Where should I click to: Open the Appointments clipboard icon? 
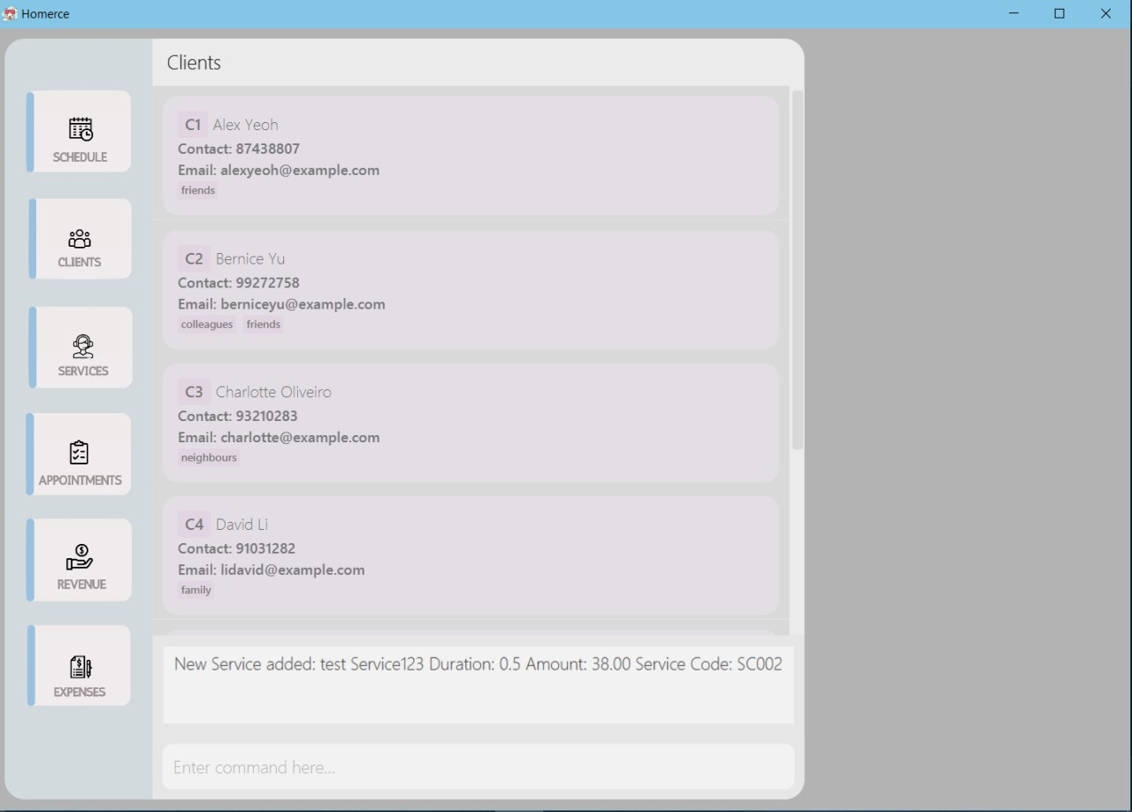click(x=80, y=453)
